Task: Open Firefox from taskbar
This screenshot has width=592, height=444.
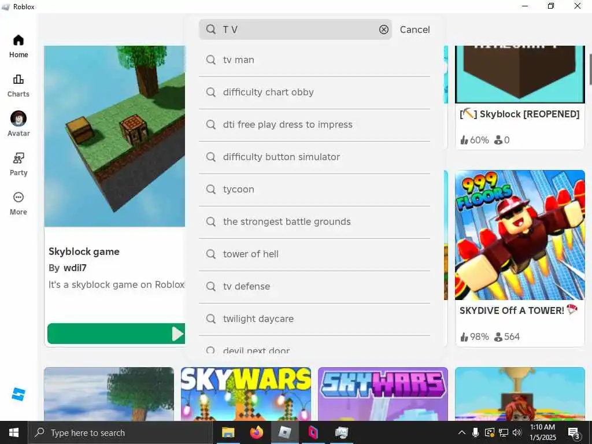Action: [x=256, y=432]
